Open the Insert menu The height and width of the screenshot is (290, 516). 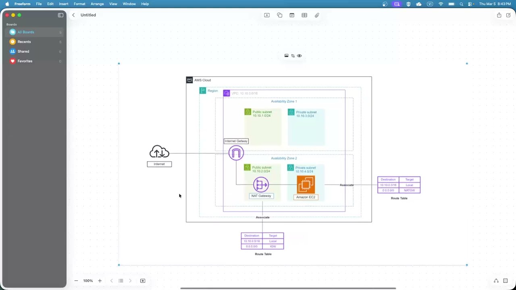click(x=64, y=4)
